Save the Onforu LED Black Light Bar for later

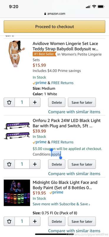click(82, 164)
